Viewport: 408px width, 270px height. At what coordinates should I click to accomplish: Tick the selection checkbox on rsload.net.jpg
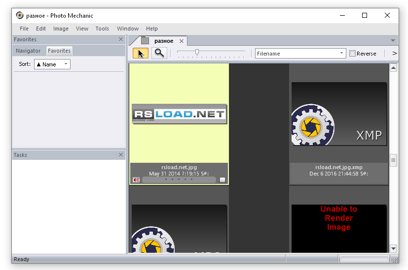click(223, 180)
